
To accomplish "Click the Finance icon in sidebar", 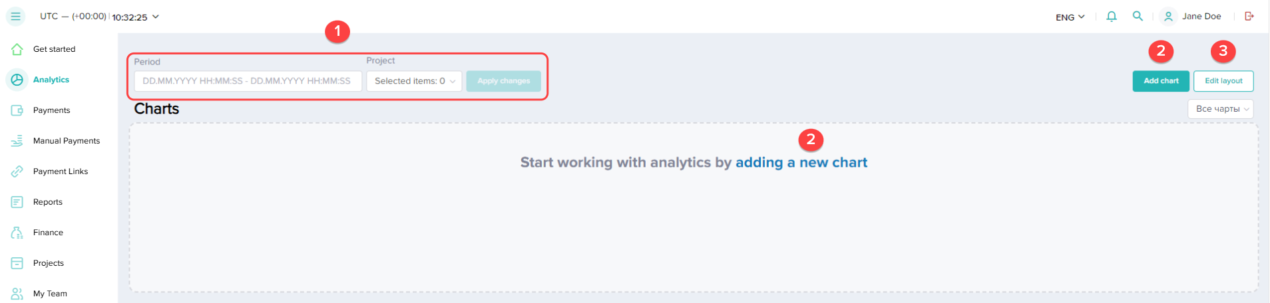I will point(17,233).
